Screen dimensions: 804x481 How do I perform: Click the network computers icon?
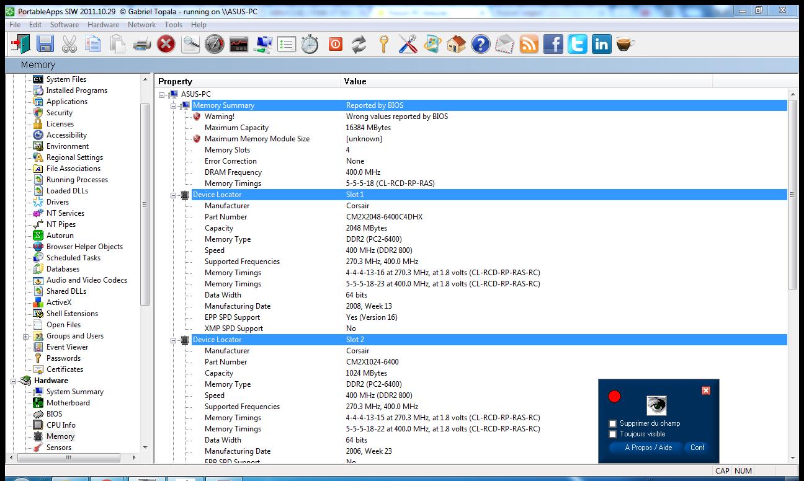coord(263,44)
